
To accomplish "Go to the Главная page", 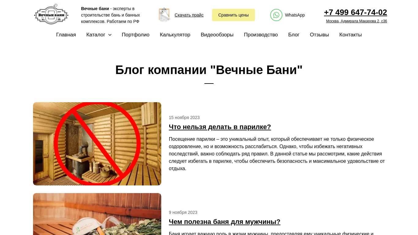I will [66, 35].
